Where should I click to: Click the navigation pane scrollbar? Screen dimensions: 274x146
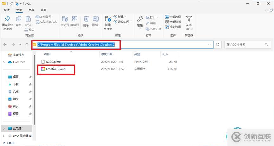click(x=35, y=90)
